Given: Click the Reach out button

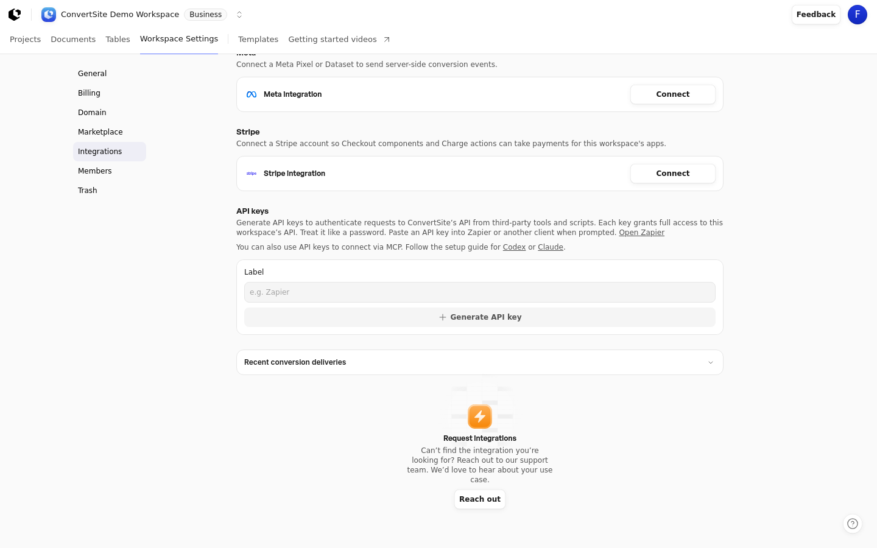Looking at the screenshot, I should [x=480, y=499].
